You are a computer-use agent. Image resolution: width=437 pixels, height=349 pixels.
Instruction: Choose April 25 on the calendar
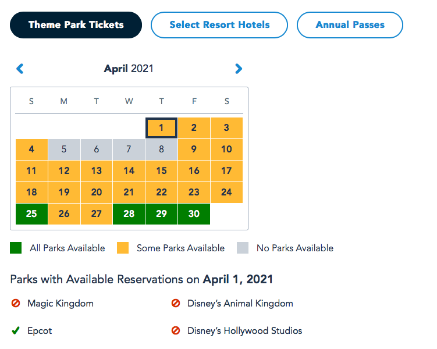(31, 214)
